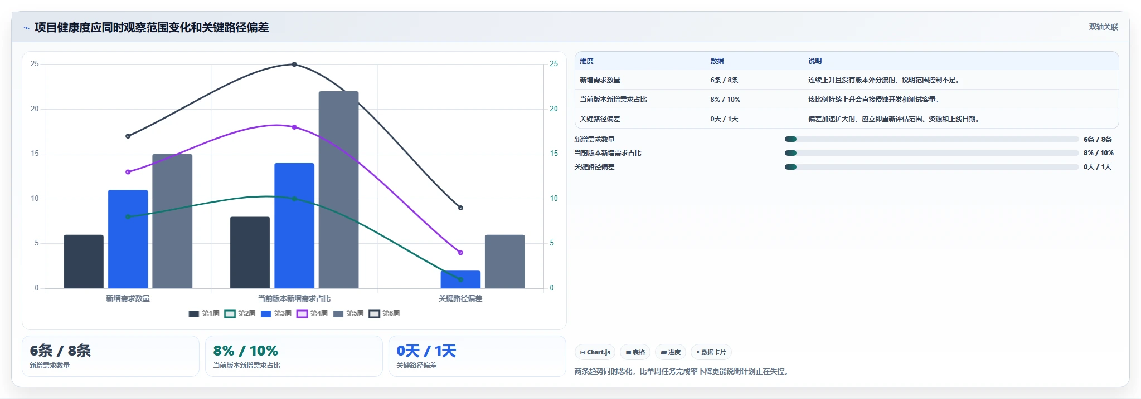Click the header icon beside the title
Screen dimensions: 1141x399
tap(26, 28)
